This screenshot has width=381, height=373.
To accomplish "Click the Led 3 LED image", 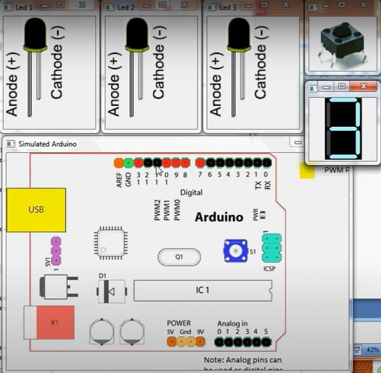I will [x=239, y=67].
